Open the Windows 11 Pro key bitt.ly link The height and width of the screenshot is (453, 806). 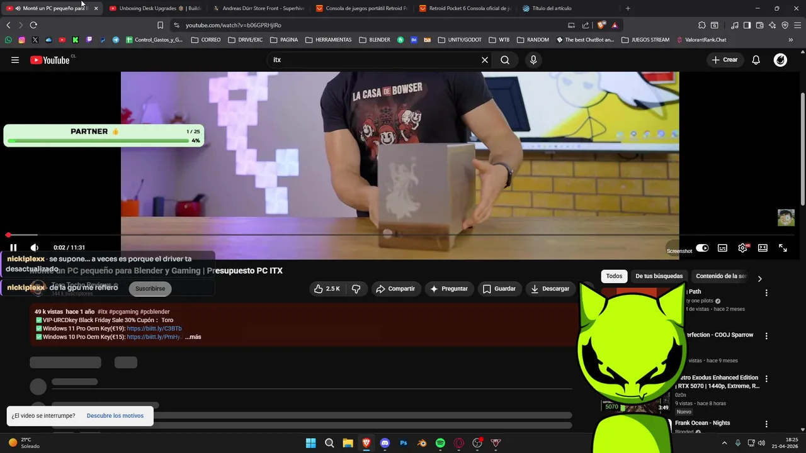click(x=154, y=329)
